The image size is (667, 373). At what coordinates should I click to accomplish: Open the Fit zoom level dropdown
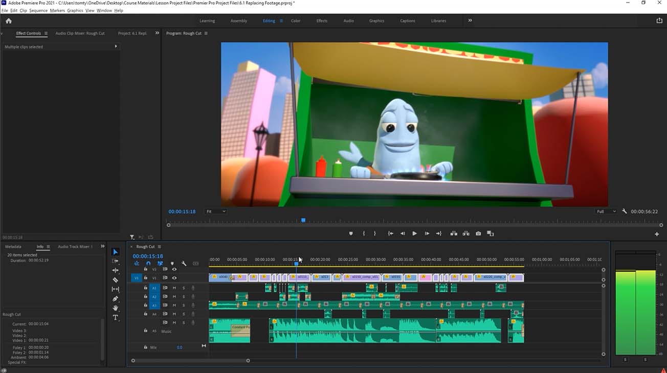coord(215,212)
